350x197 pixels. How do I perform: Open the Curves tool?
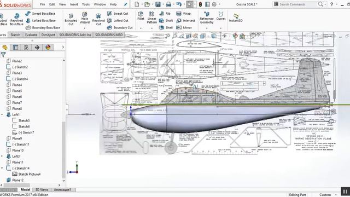click(x=221, y=16)
